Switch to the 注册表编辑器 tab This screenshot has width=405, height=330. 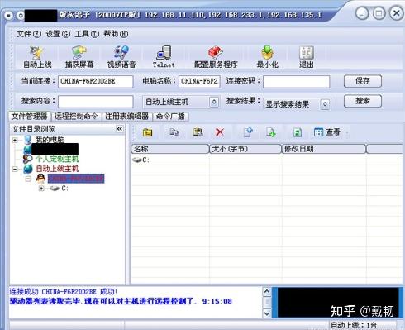tap(126, 117)
